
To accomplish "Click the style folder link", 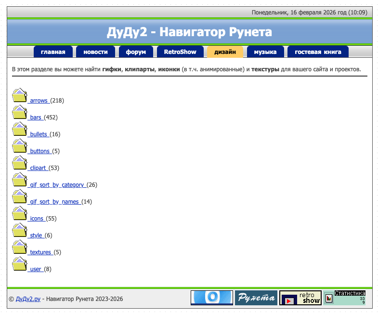I will (36, 235).
